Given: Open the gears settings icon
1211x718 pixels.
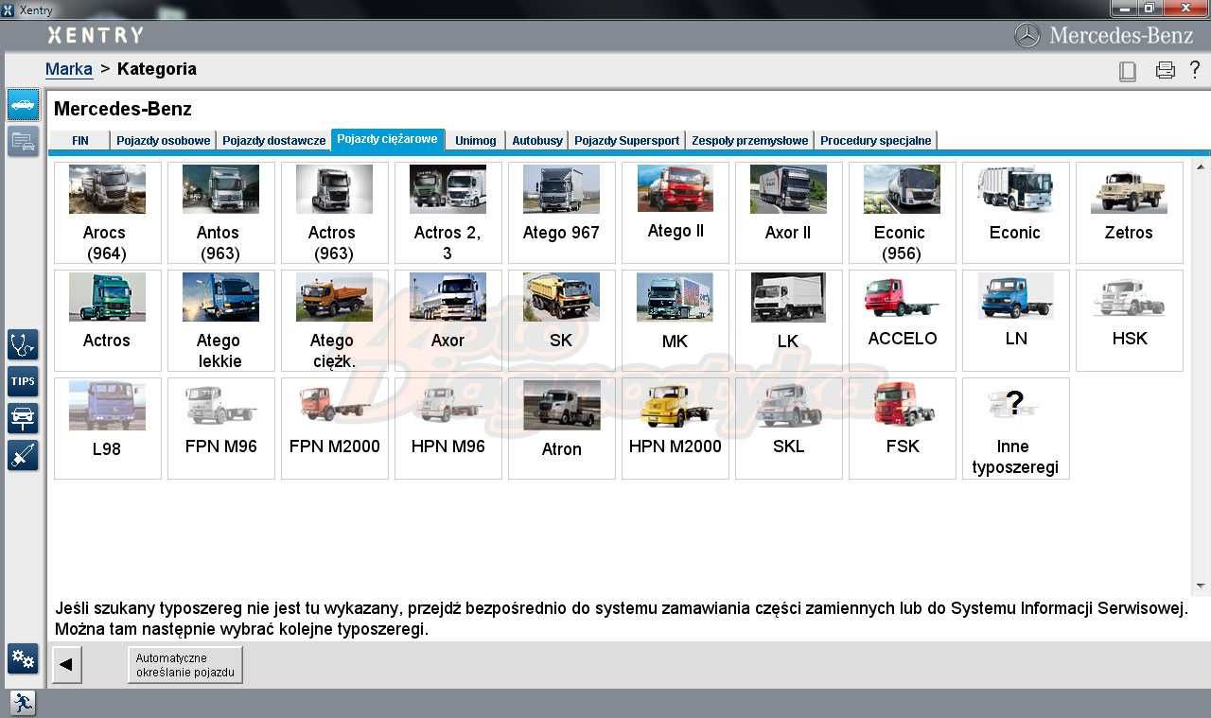Looking at the screenshot, I should (23, 658).
